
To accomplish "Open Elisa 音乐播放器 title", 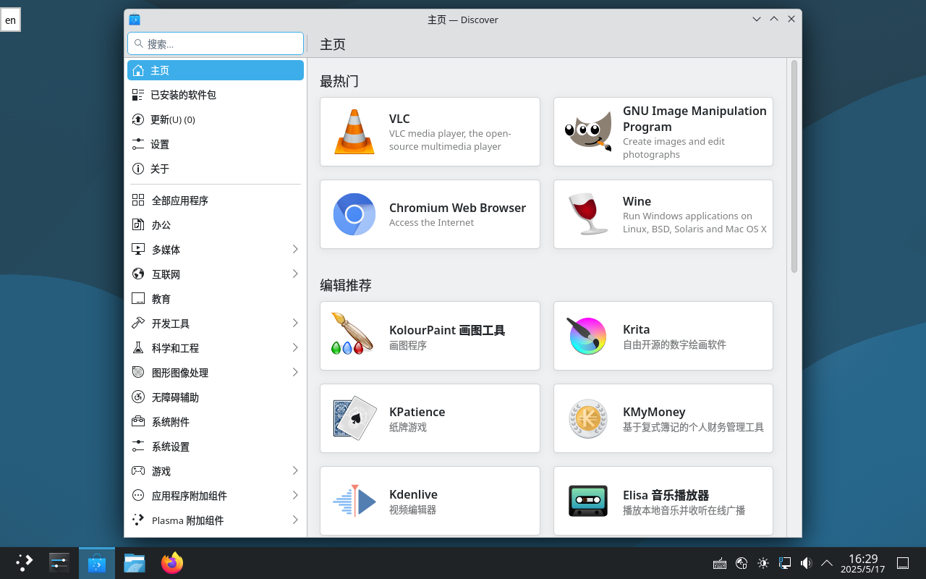I will (666, 496).
